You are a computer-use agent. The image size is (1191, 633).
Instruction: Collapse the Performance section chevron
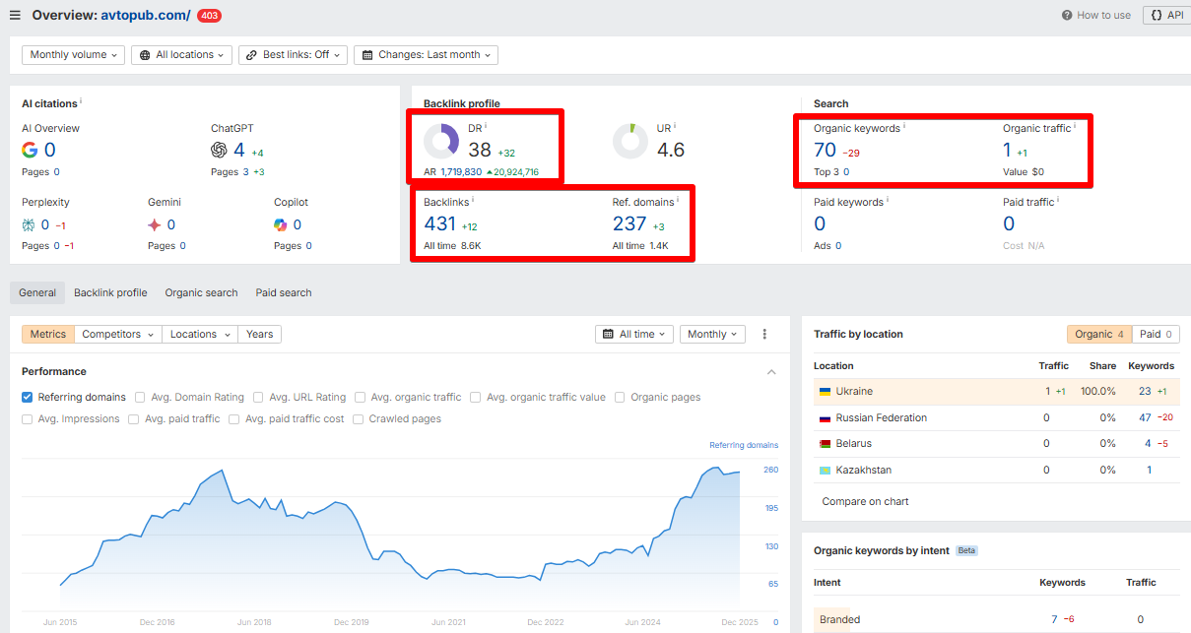(x=771, y=372)
